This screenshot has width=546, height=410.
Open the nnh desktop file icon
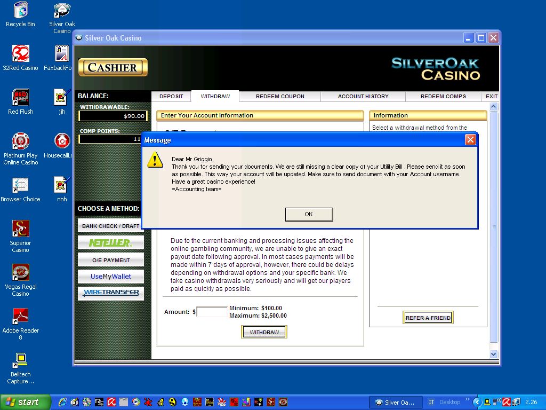point(62,190)
